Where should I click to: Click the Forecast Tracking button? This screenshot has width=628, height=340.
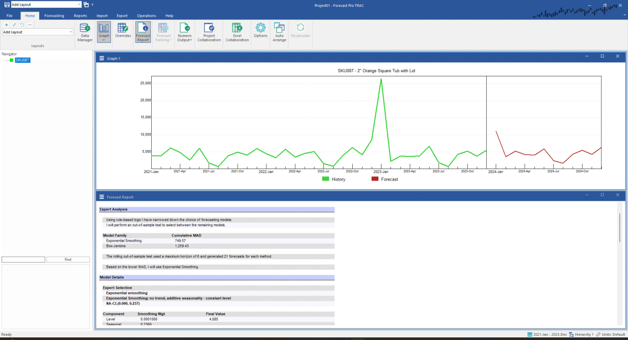[x=163, y=32]
